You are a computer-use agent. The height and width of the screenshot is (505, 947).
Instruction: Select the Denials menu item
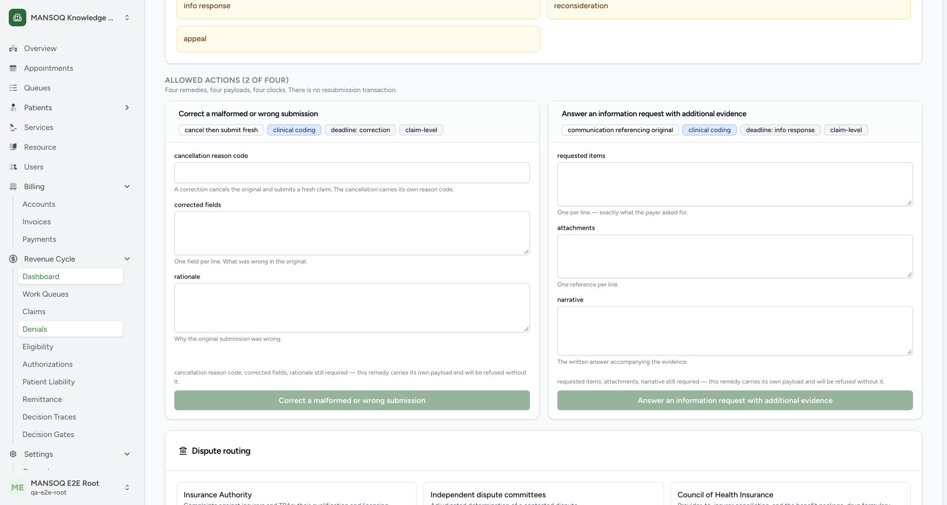[x=70, y=329]
